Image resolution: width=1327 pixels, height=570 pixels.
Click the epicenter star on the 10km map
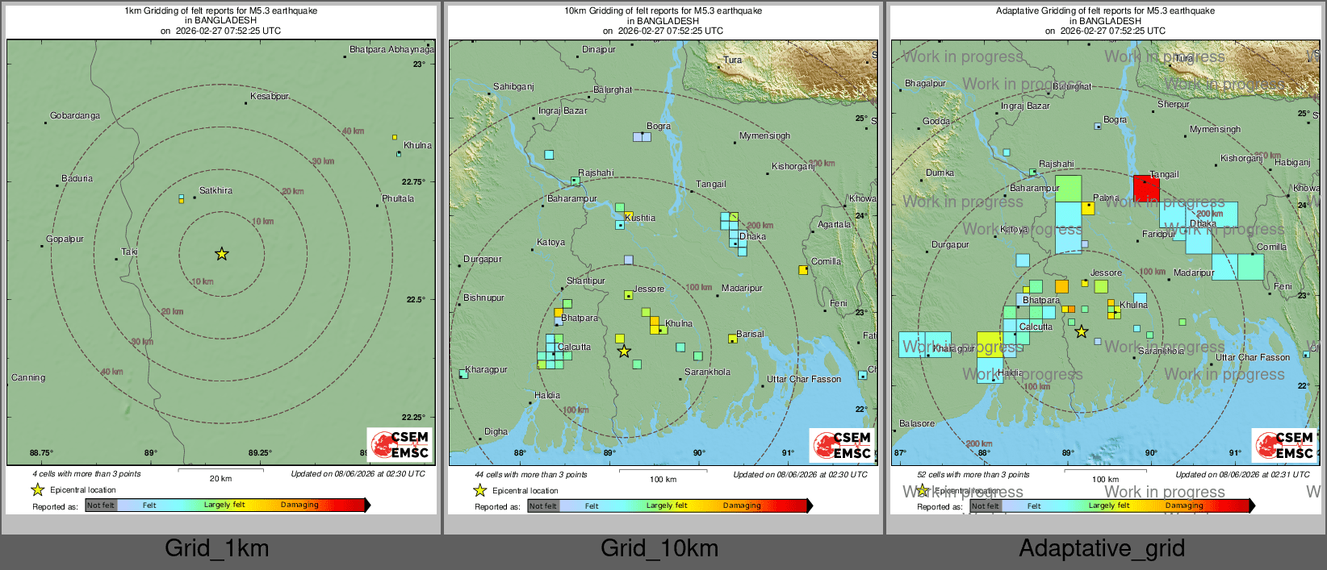(624, 351)
